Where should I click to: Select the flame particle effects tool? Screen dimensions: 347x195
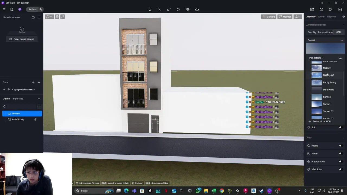178,9
